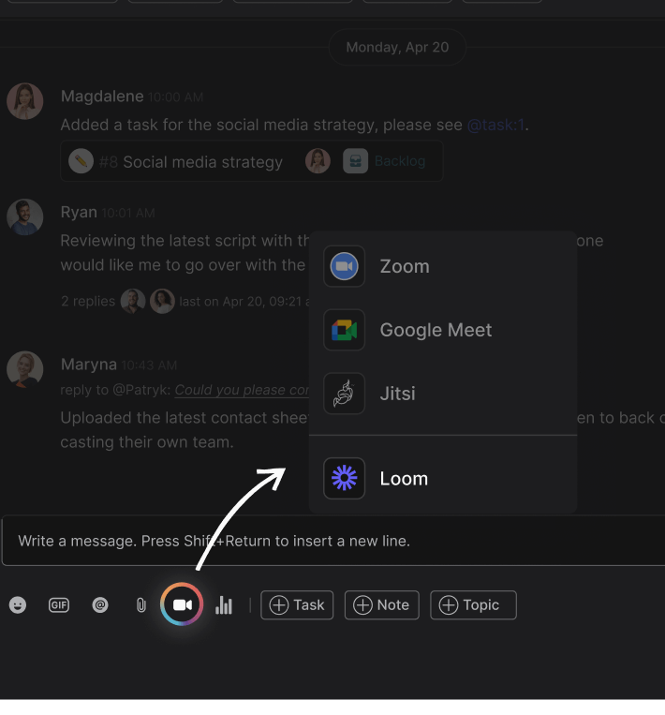
Task: Click Magdalene's name in message header
Action: pos(102,97)
